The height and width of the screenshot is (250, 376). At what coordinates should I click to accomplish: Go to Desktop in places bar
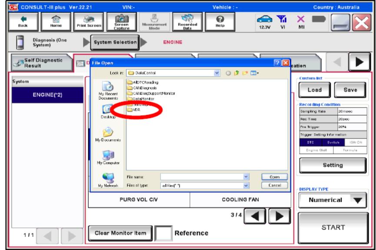108,111
